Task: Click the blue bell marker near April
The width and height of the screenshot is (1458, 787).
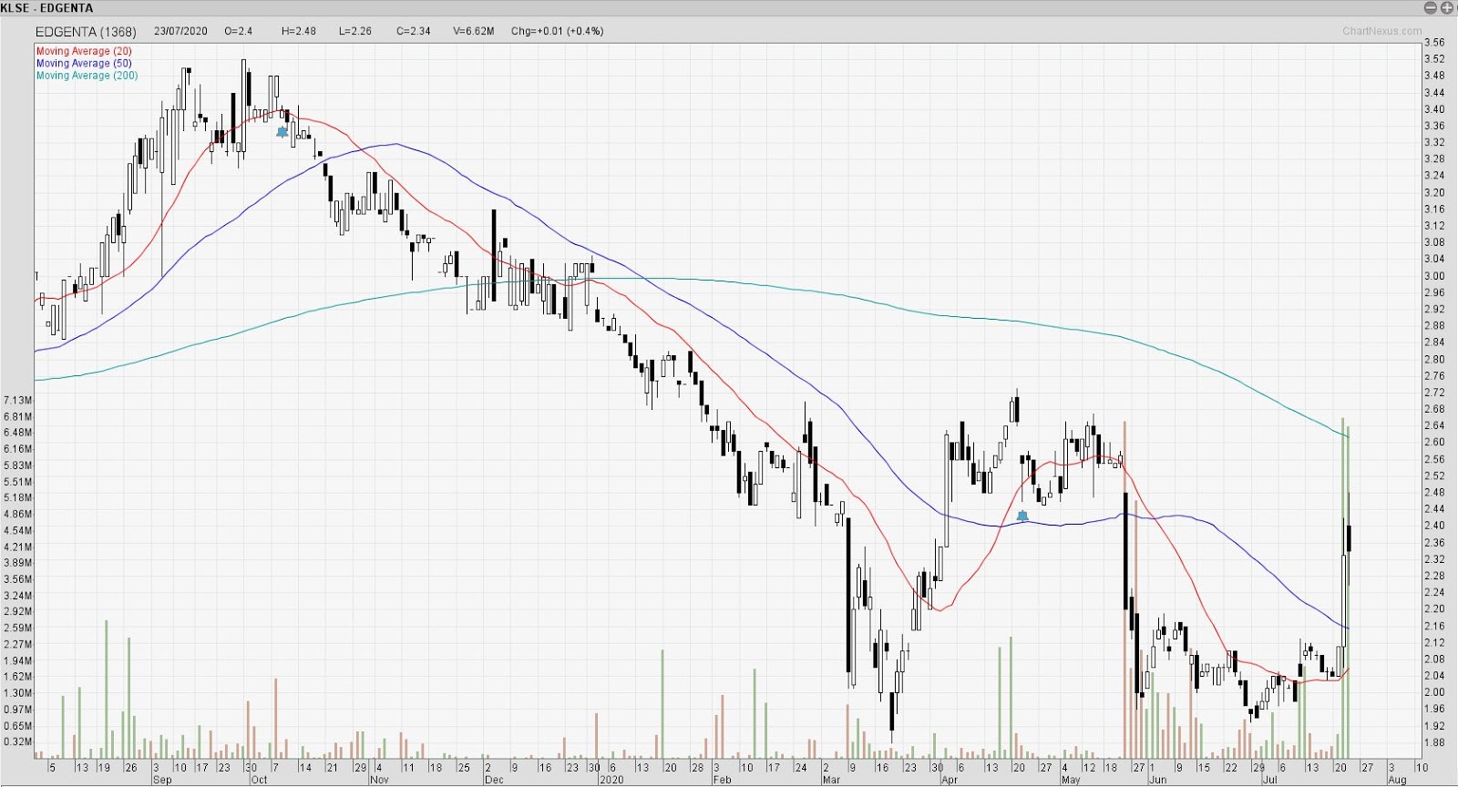Action: click(1022, 516)
